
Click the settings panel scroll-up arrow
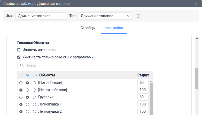[x=197, y=38]
